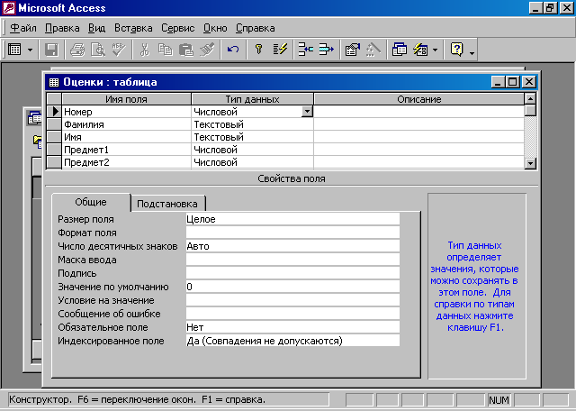Click Значение по умолчанию field

point(292,287)
